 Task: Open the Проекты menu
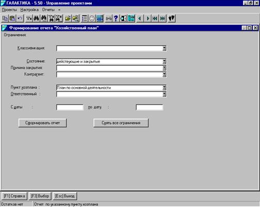(x=9, y=10)
